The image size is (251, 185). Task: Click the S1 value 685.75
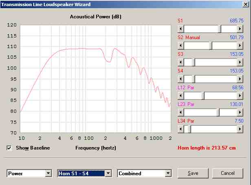click(237, 21)
